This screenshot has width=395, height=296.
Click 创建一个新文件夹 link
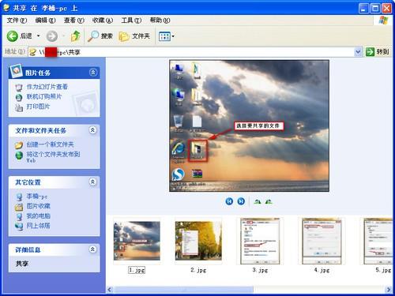click(50, 144)
